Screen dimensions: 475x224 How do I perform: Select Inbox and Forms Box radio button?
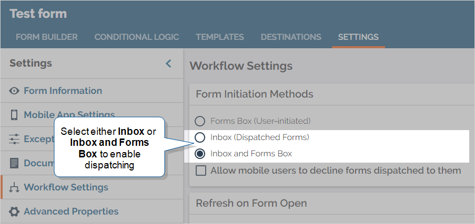(x=200, y=154)
